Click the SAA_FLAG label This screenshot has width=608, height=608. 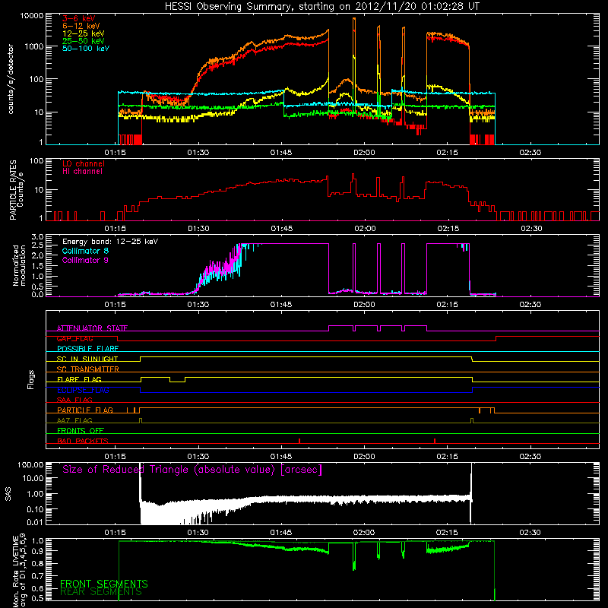coord(74,400)
